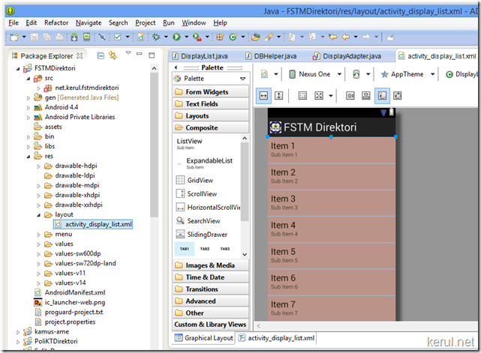Open the Refactor menu
Screen dimensions: 481x353
click(56, 22)
